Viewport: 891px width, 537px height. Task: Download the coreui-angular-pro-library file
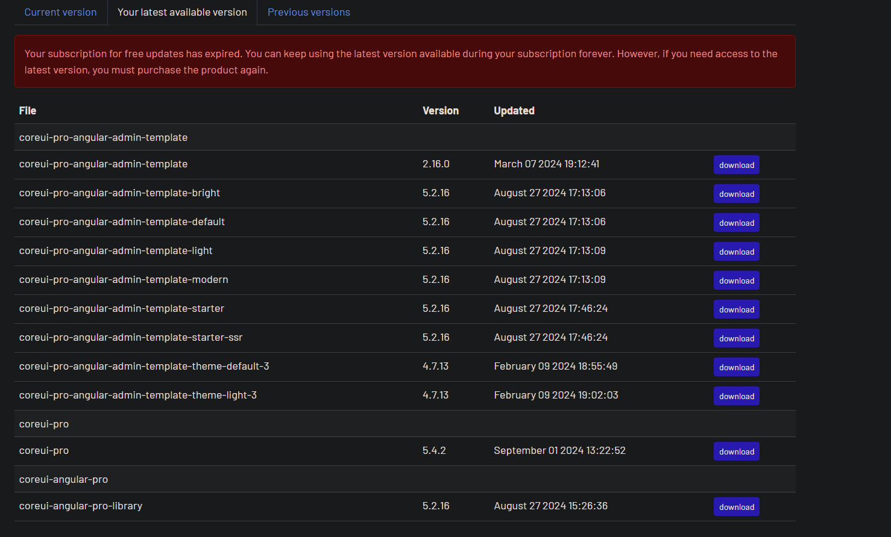[x=736, y=507]
